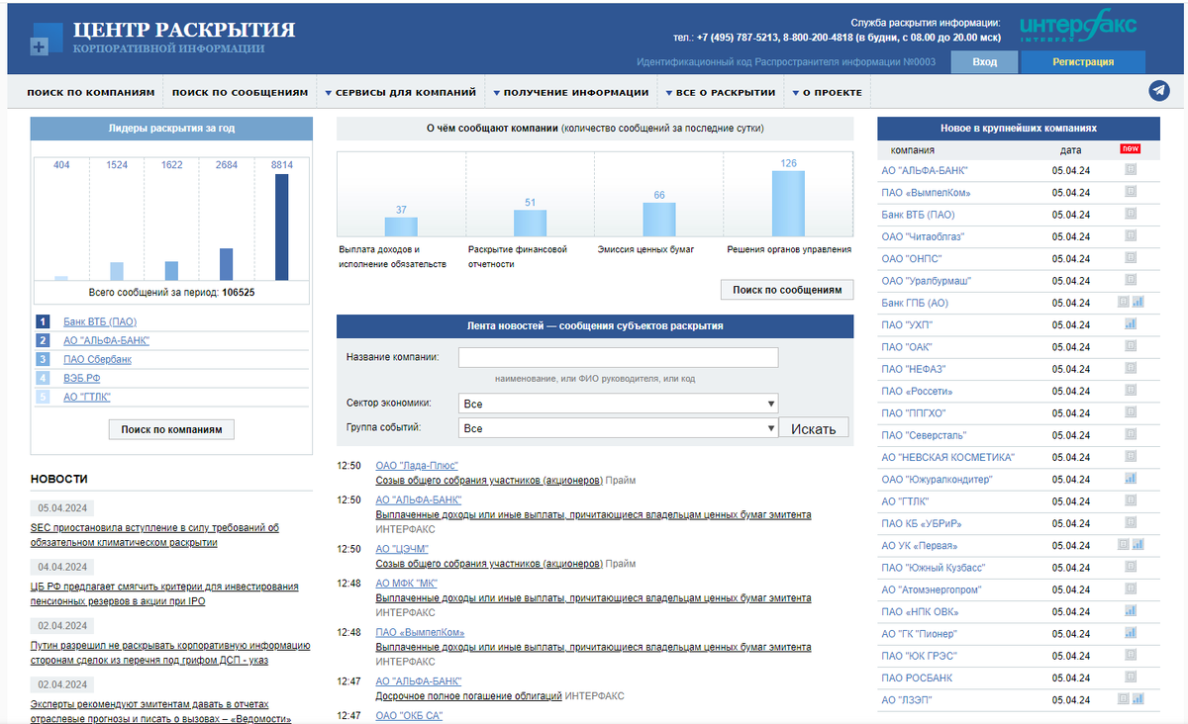Focus the Название компании input field
This screenshot has width=1188, height=724.
coord(619,357)
